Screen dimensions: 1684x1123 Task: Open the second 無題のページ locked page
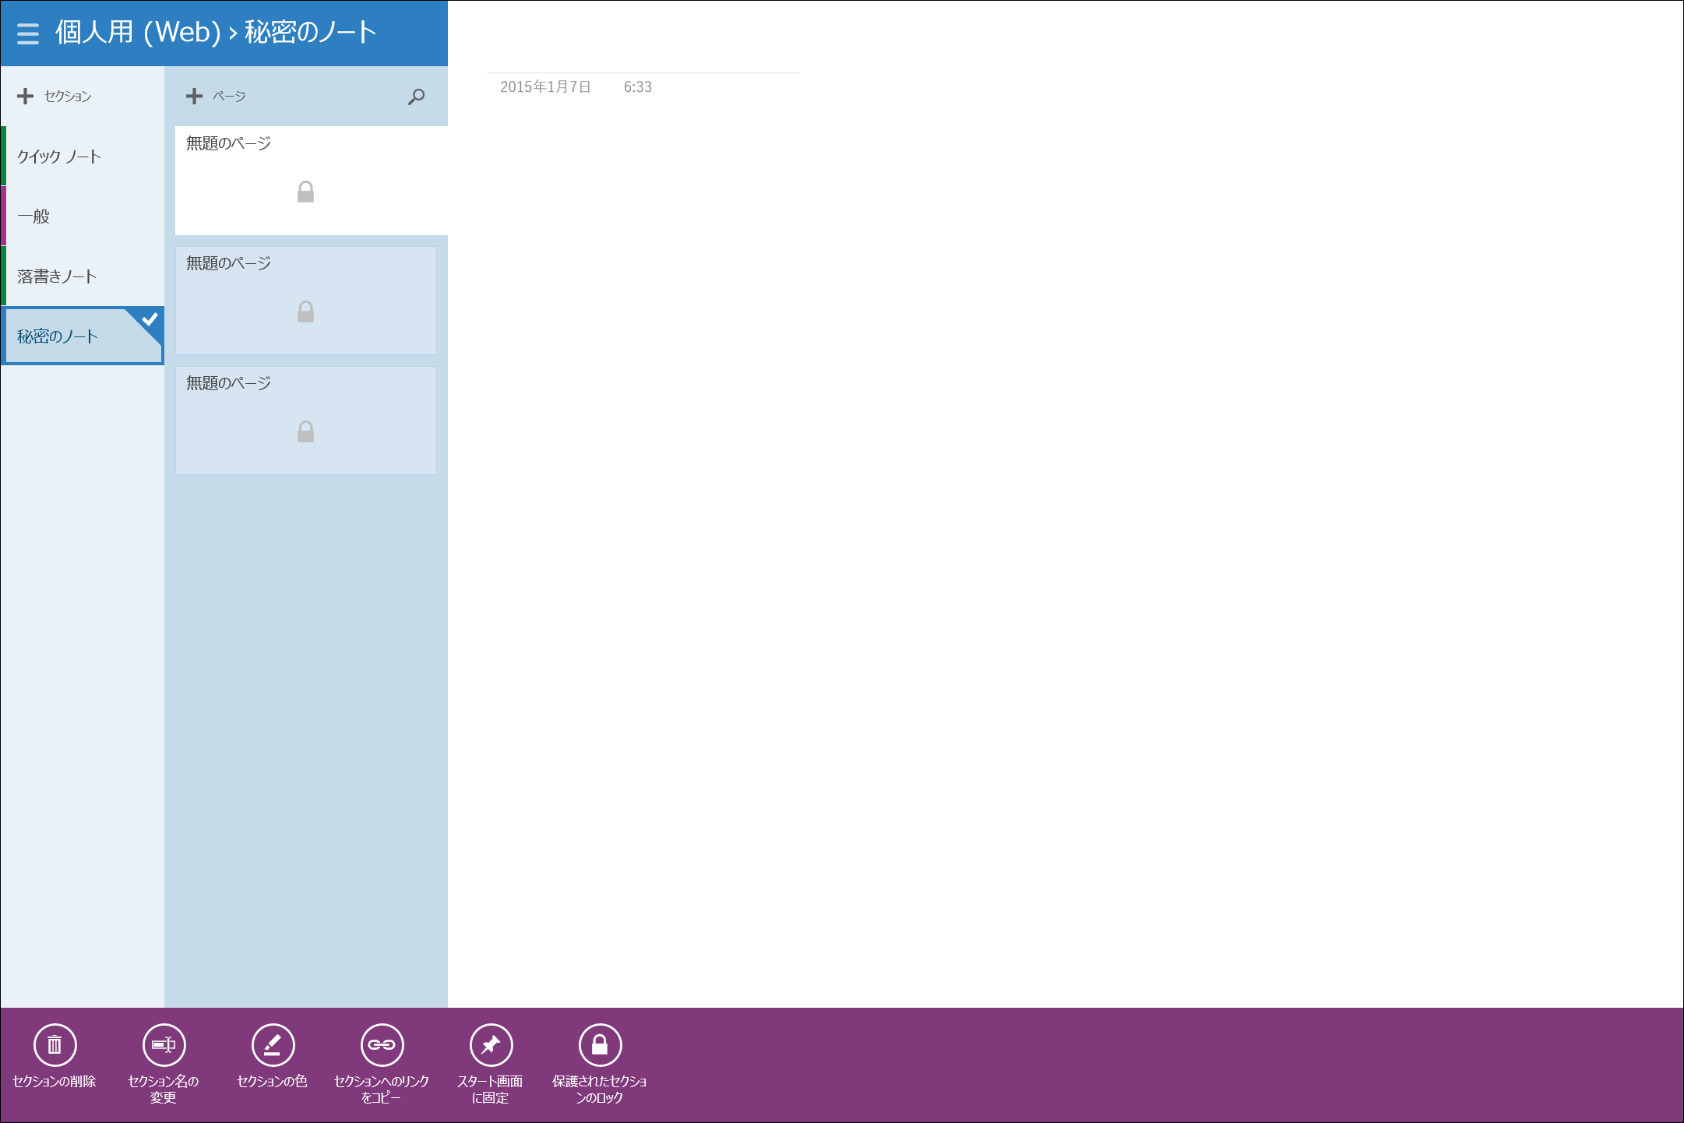305,301
